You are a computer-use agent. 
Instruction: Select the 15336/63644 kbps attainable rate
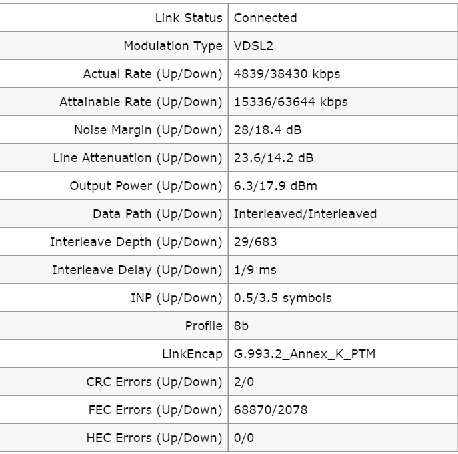291,102
